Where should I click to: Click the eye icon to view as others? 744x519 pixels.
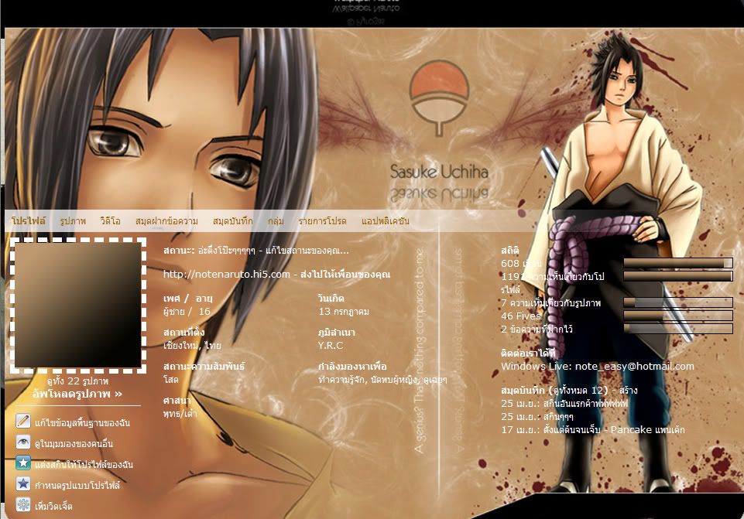click(x=23, y=442)
